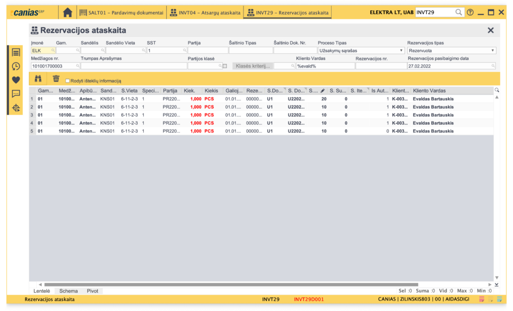Click the help question mark icon
This screenshot has width=513, height=311.
(x=470, y=12)
